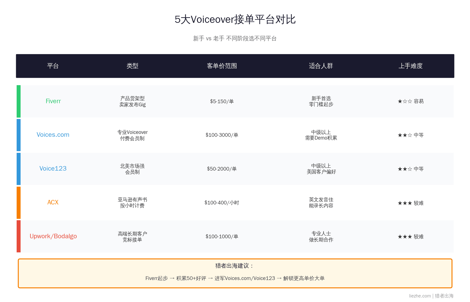Click the 亚马逊有声书 按小时计费 cell
The height and width of the screenshot is (302, 470).
point(132,203)
